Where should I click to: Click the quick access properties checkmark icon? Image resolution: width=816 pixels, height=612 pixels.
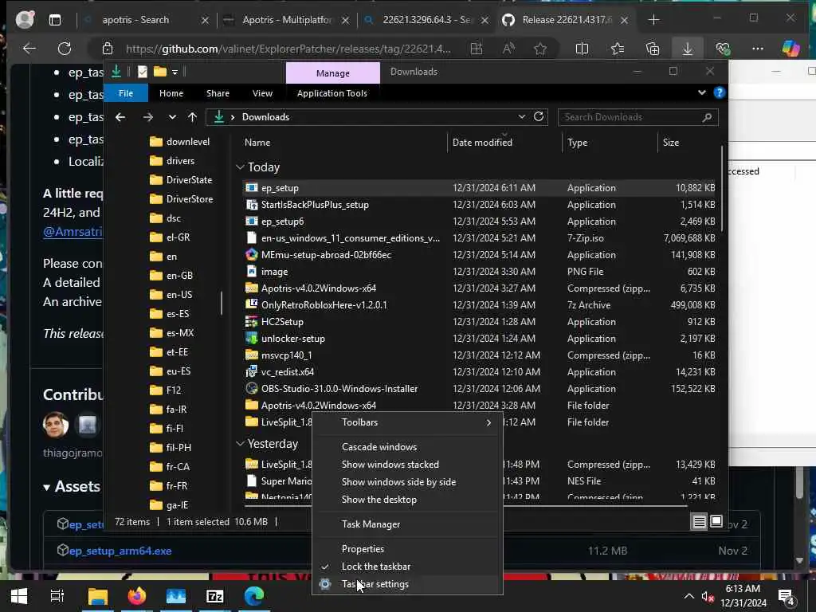point(142,72)
